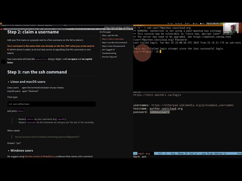Click the clock time in top status bar
This screenshot has width=242, height=181.
point(170,23)
